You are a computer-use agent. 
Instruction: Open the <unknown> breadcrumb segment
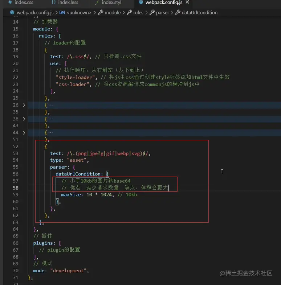pos(79,13)
